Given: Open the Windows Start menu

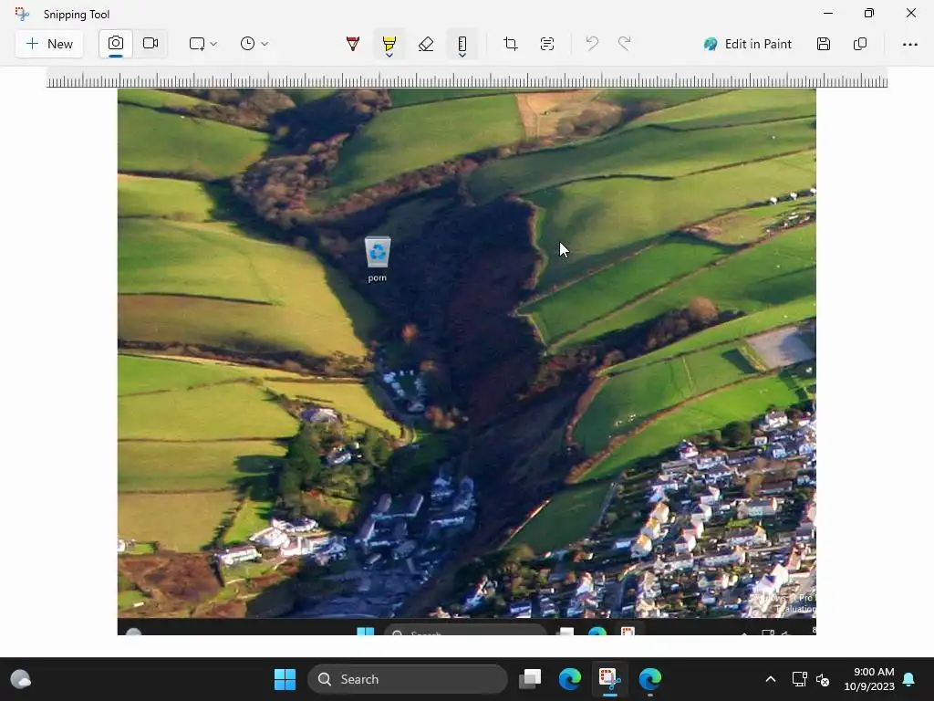Looking at the screenshot, I should [x=285, y=679].
